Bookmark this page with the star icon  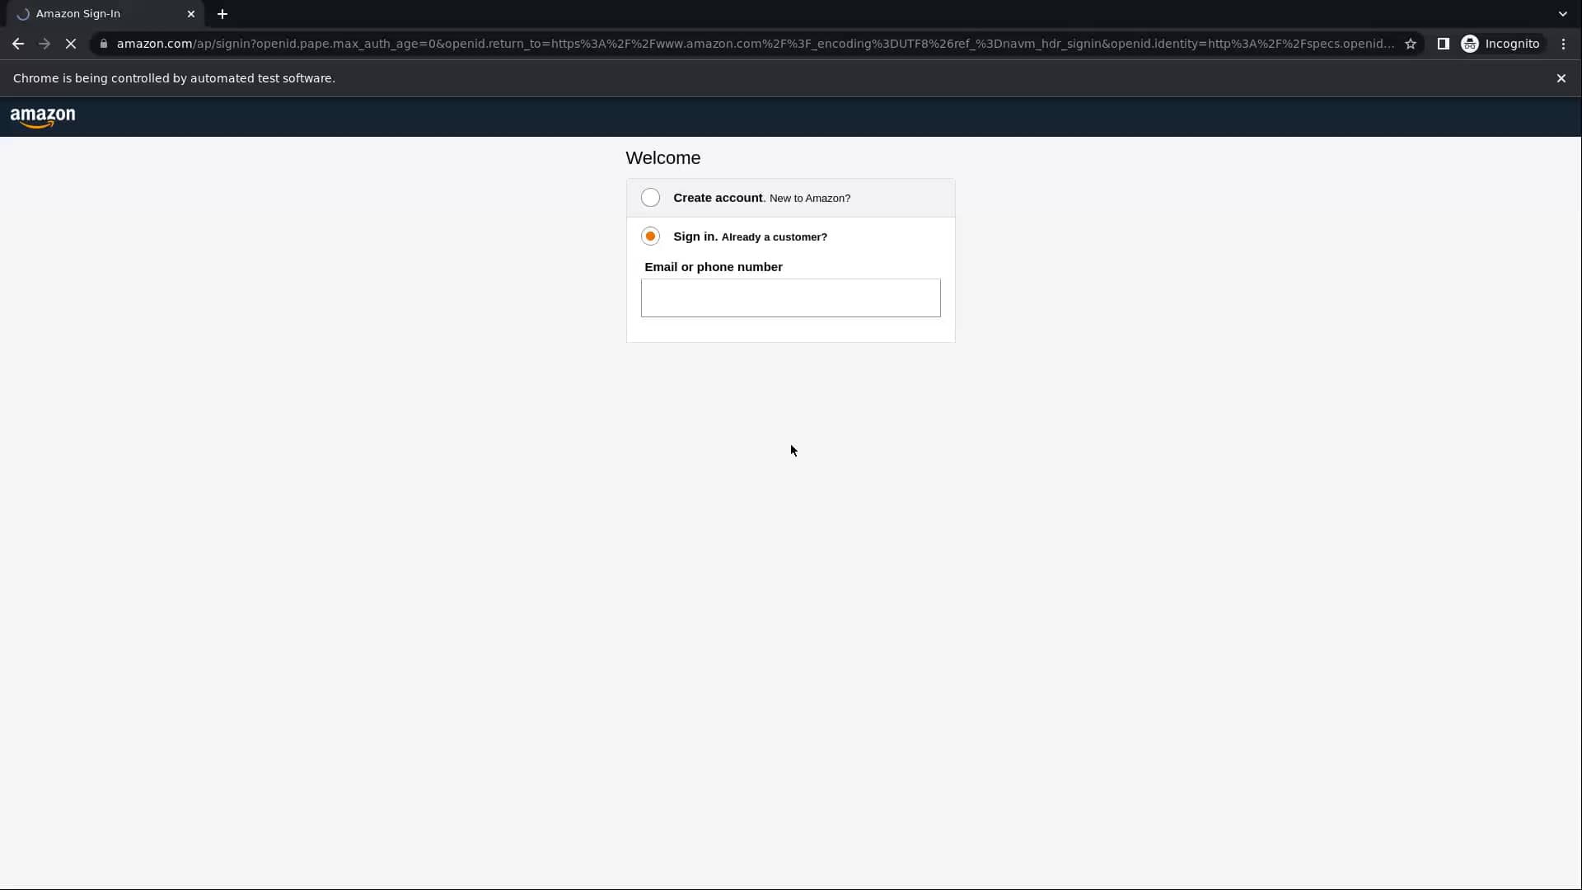(1411, 44)
